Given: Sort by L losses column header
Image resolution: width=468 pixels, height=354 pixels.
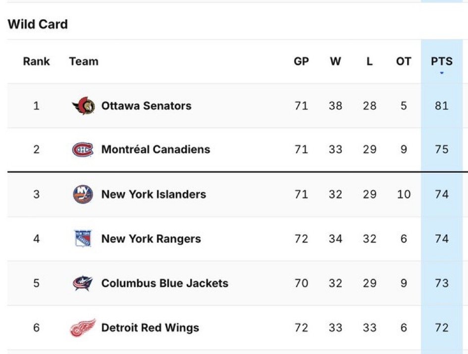Looking at the screenshot, I should pyautogui.click(x=369, y=61).
